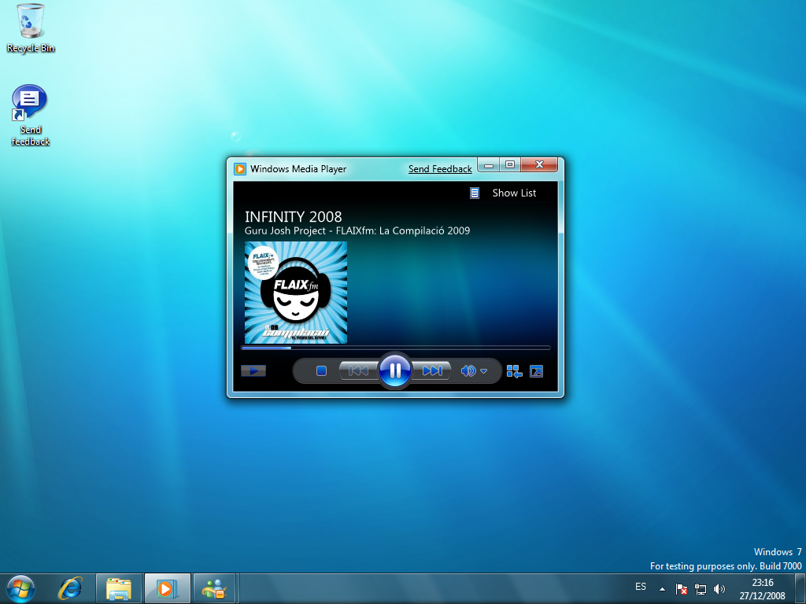
Task: Click the FLAIXfm album art
Action: pyautogui.click(x=295, y=293)
